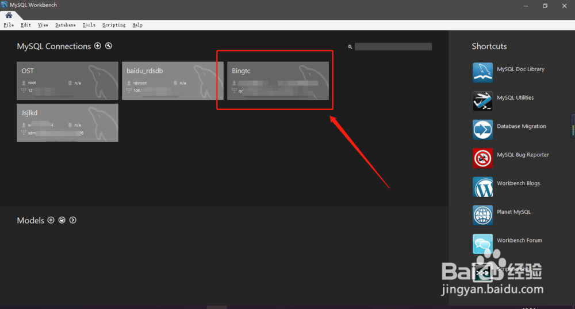The image size is (575, 309).
Task: Open Planet MySQL globe icon
Action: (x=482, y=214)
